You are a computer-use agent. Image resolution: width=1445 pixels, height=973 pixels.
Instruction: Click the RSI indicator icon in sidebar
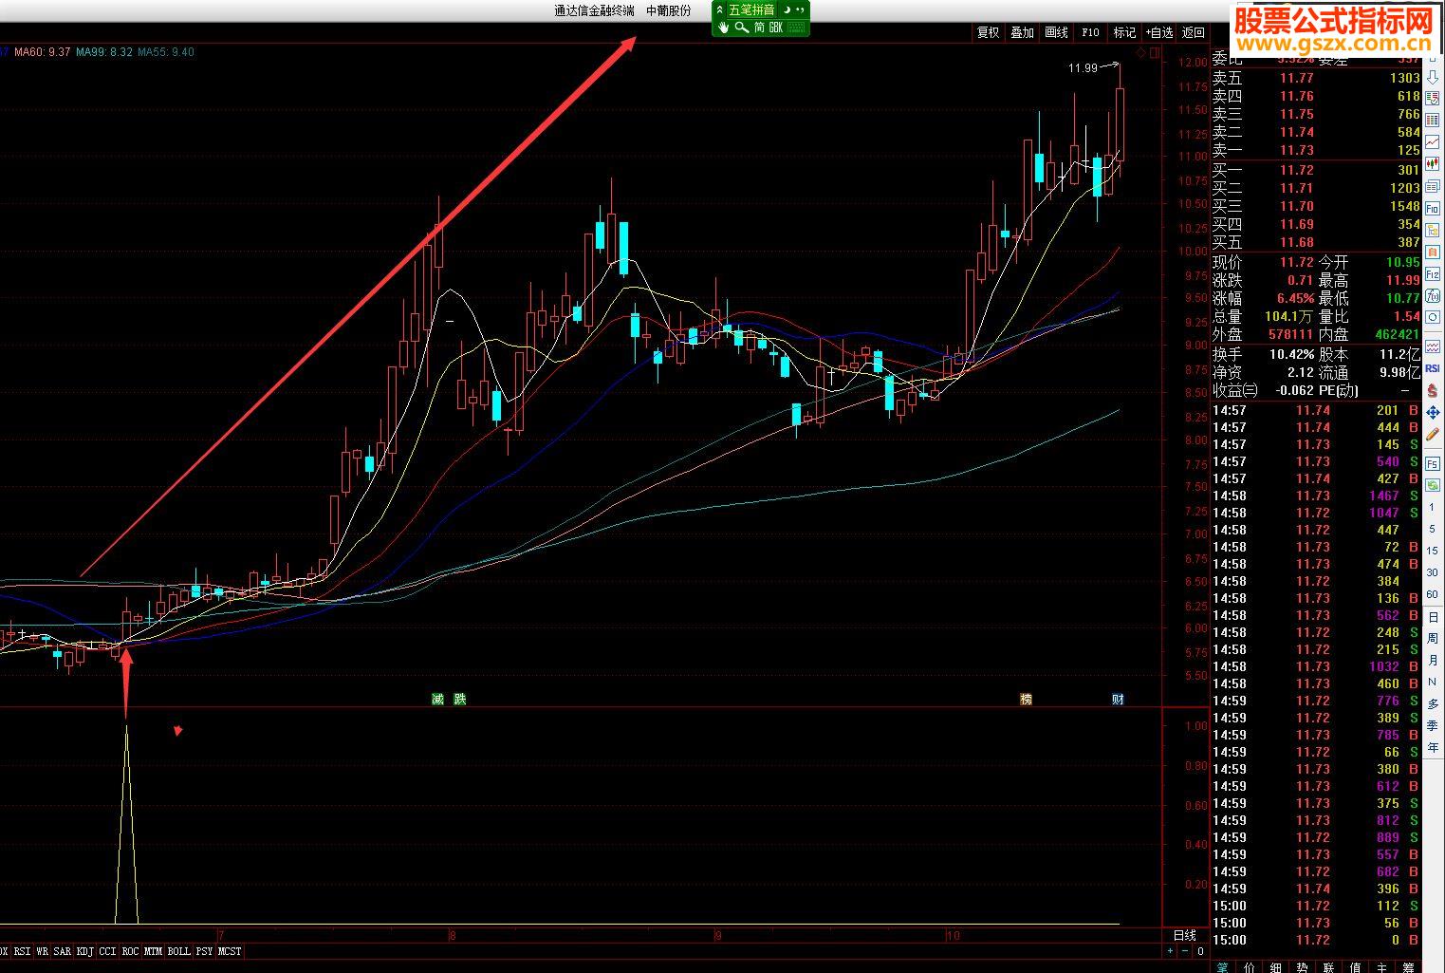[1433, 368]
